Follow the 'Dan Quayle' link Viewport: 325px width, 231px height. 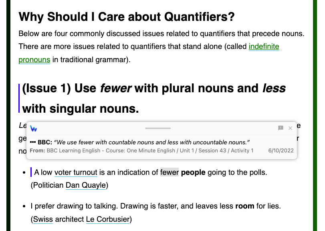tap(86, 185)
